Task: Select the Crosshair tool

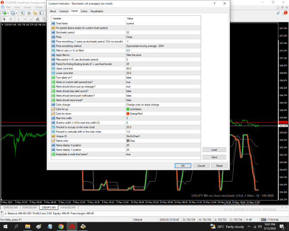Action: [11, 19]
